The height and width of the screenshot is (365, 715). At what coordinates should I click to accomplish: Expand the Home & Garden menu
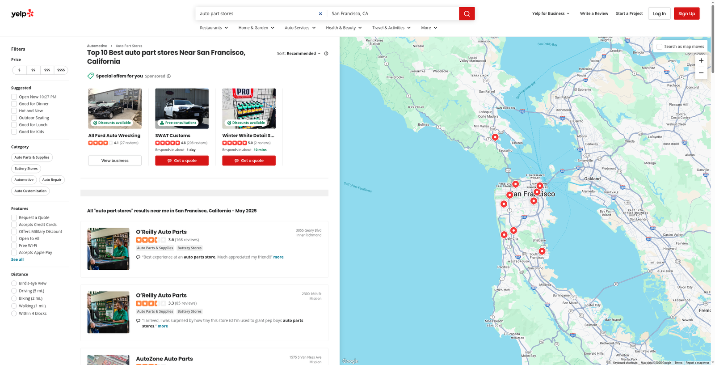(x=257, y=28)
